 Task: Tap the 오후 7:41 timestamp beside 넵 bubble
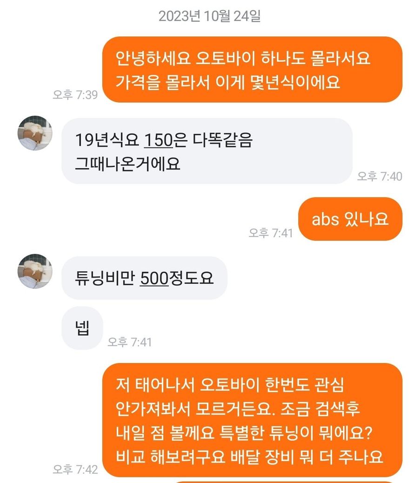pyautogui.click(x=129, y=342)
